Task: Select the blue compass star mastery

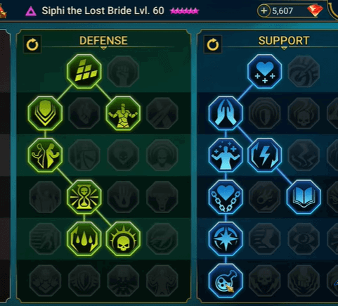Action: (226, 239)
